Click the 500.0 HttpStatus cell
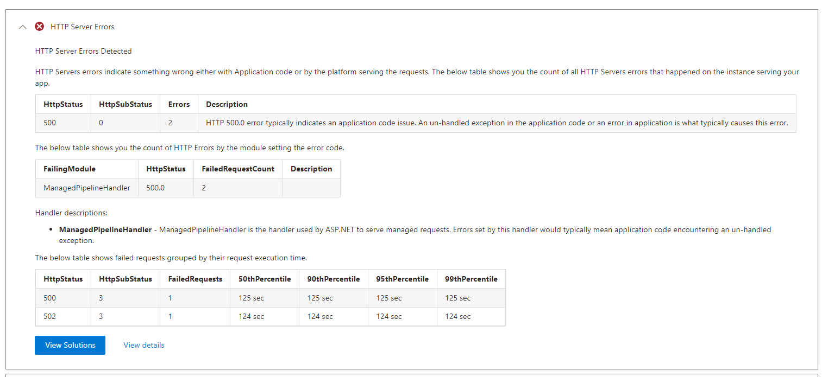 click(x=166, y=188)
